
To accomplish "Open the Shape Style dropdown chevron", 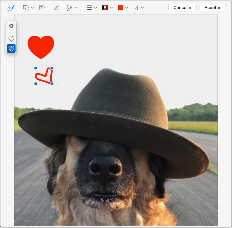I will click(96, 7).
